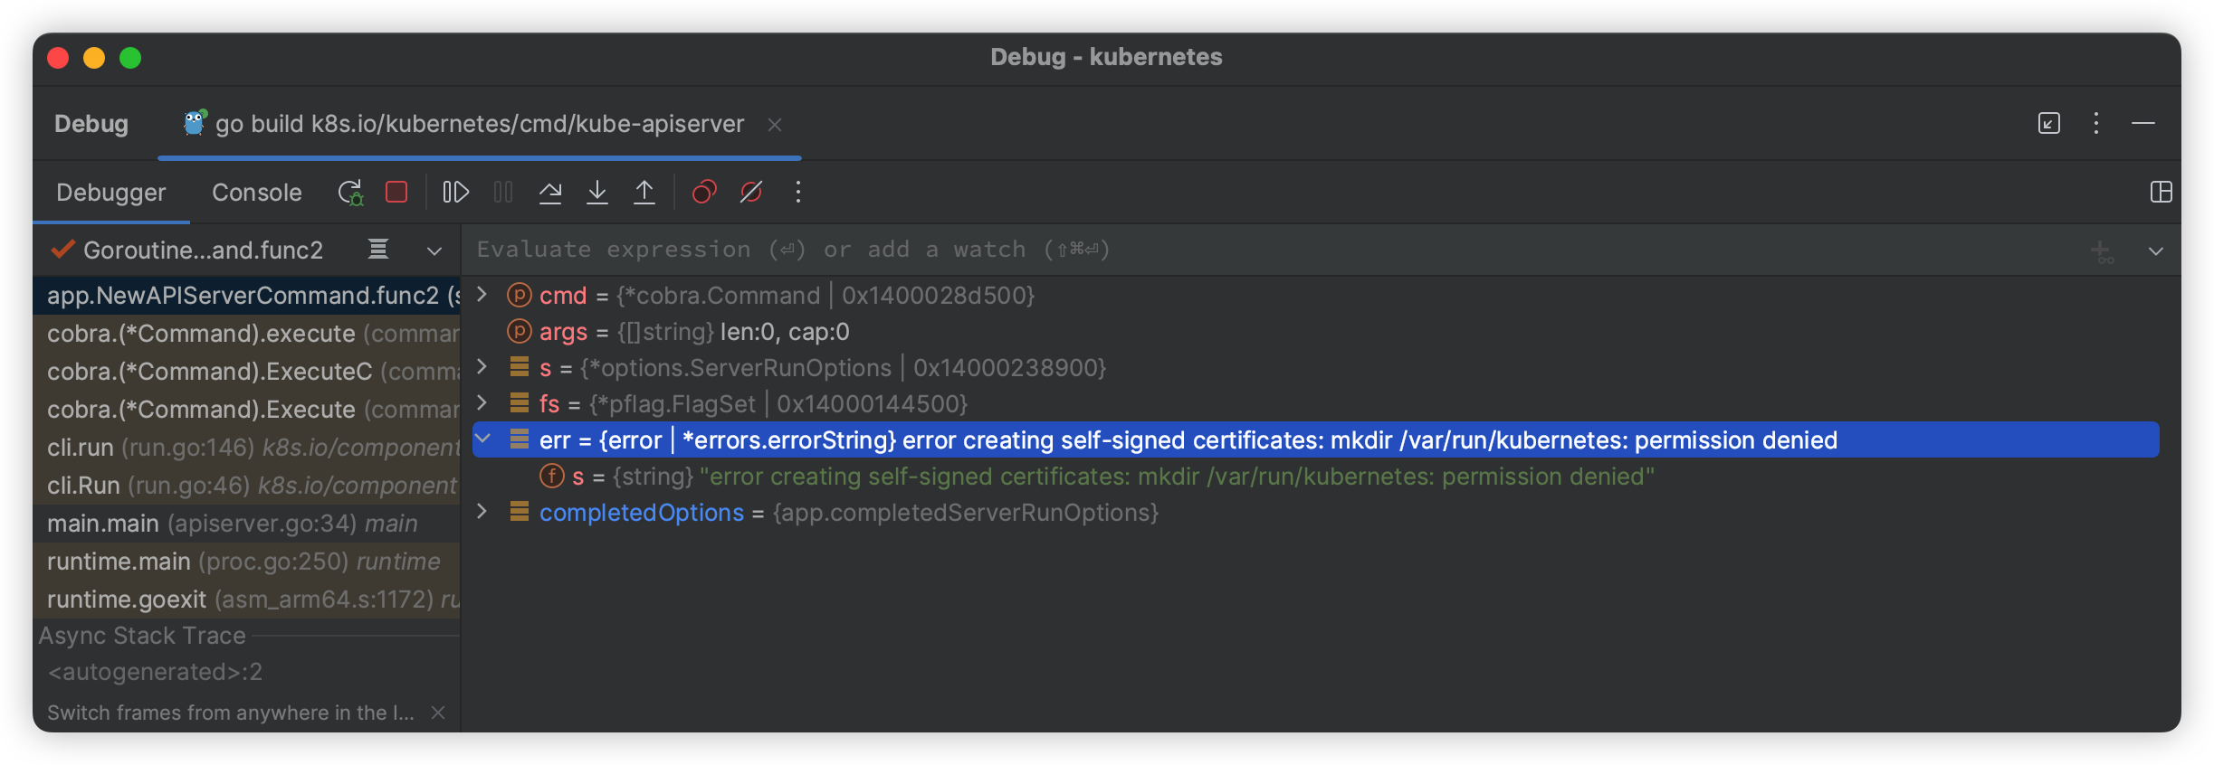Select <autogenerated>:2 async frame
Image resolution: width=2214 pixels, height=765 pixels.
click(x=247, y=672)
